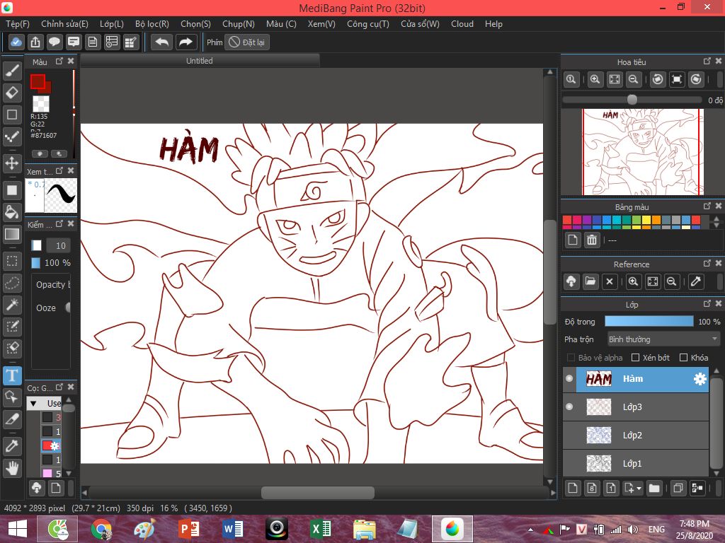Open Chrome from the taskbar
This screenshot has height=543, width=725.
101,529
